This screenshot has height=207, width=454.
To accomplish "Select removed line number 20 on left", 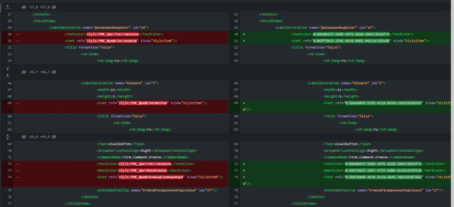I will point(10,34).
